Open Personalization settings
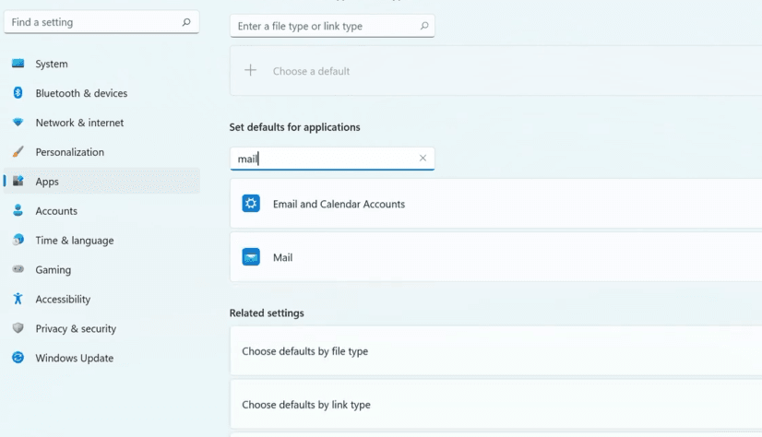The image size is (762, 437). coord(101,152)
